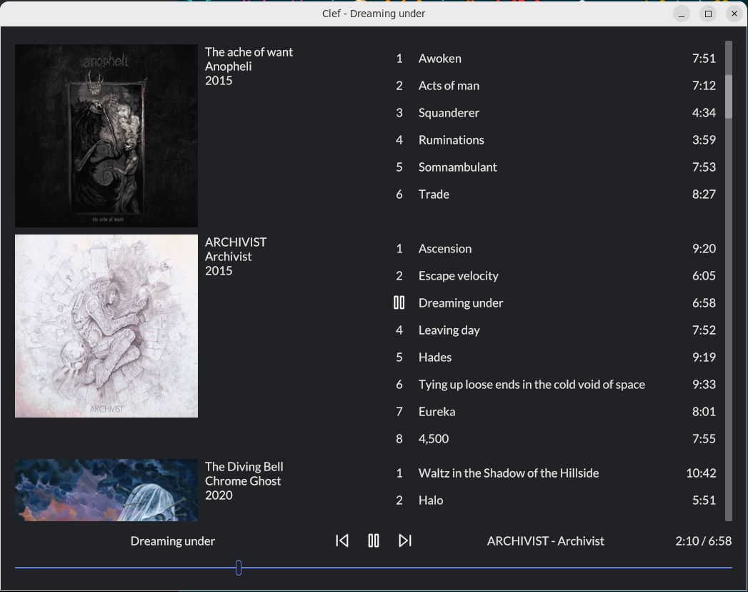Click the 10:42 duration of Waltz track
The image size is (748, 592).
click(x=701, y=473)
